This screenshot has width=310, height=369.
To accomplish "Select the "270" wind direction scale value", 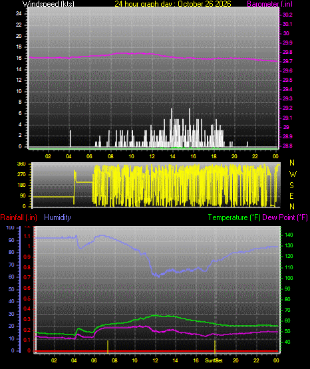I will pos(21,175).
